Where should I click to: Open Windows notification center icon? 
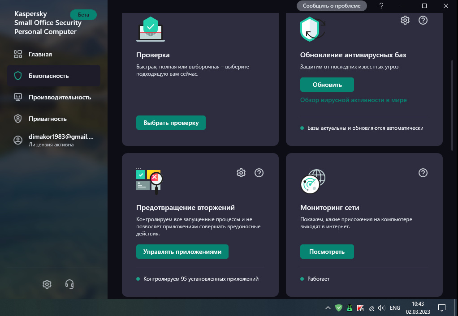[x=442, y=307]
